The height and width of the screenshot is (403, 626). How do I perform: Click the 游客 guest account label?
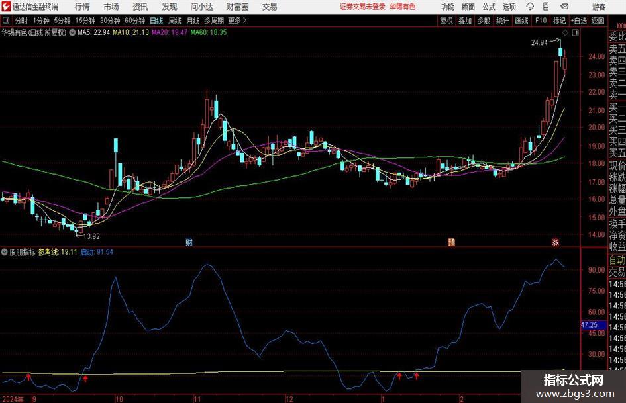(599, 7)
